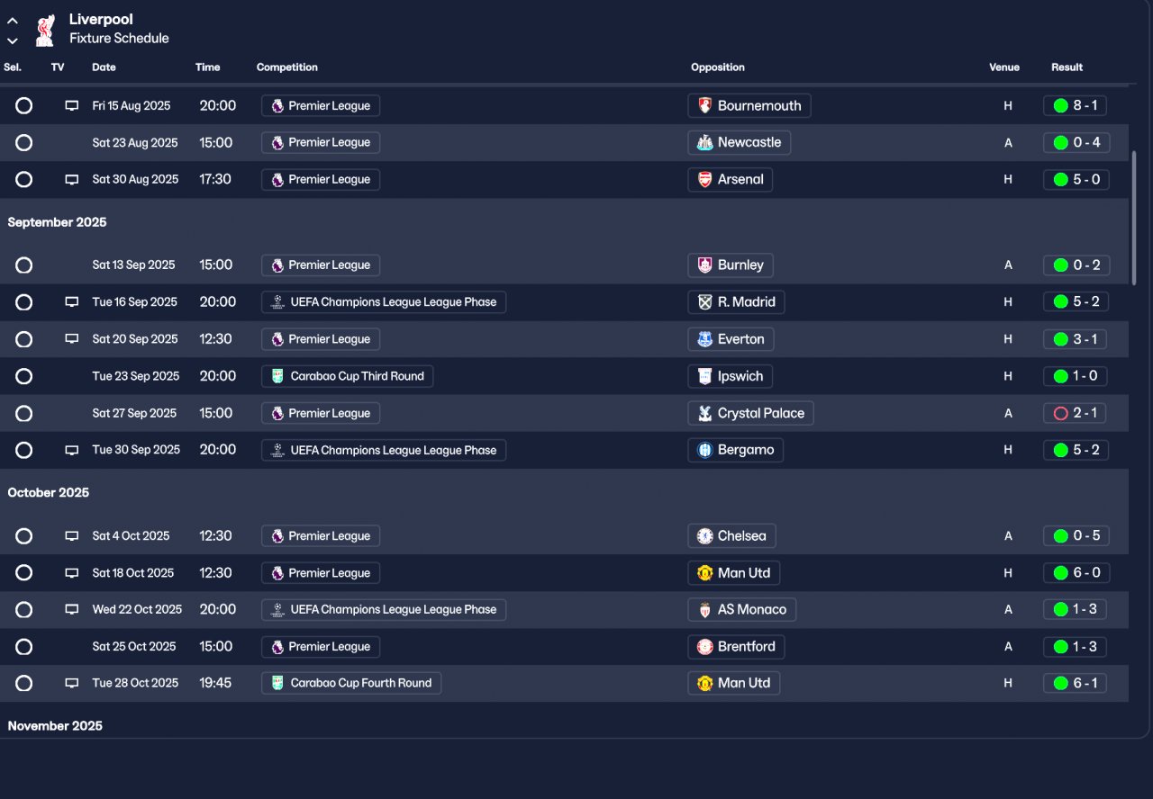The height and width of the screenshot is (799, 1153).
Task: Click the TV column header
Action: tap(58, 67)
